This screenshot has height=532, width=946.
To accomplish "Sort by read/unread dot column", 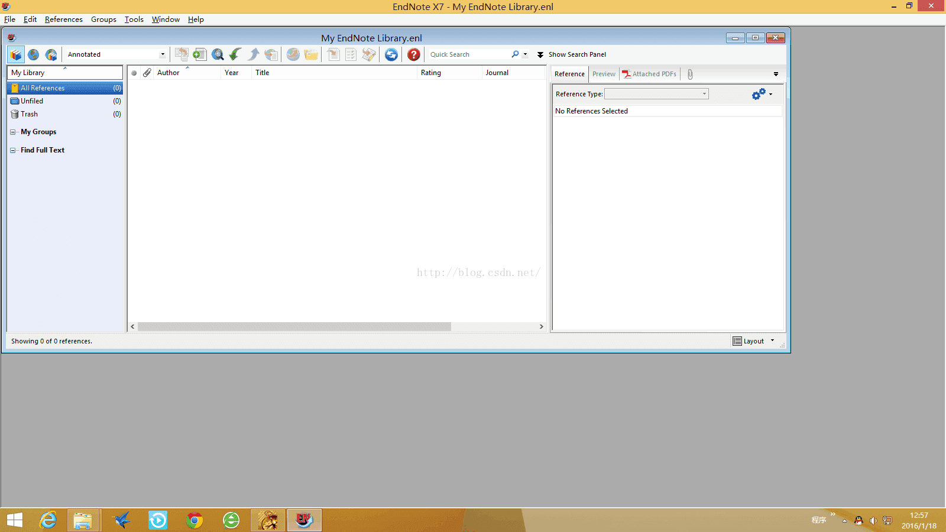I will pos(134,73).
